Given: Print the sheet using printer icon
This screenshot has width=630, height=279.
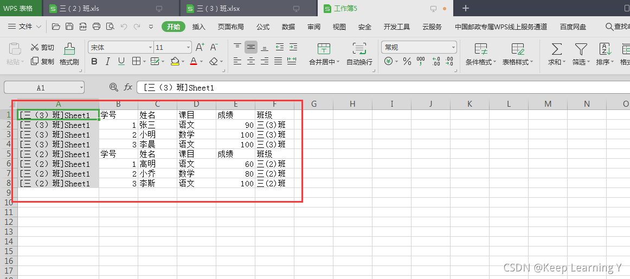Looking at the screenshot, I should pyautogui.click(x=97, y=27).
